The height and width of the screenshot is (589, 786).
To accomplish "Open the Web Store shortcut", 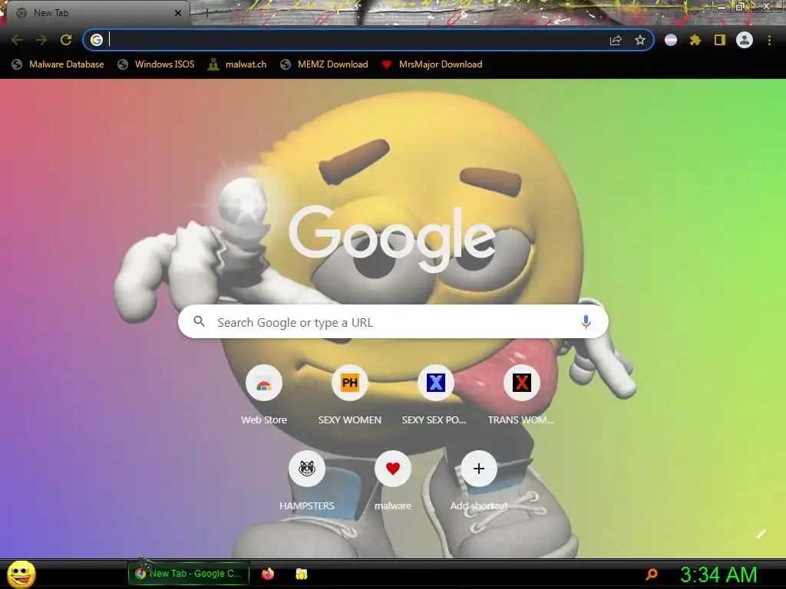I will pos(264,396).
